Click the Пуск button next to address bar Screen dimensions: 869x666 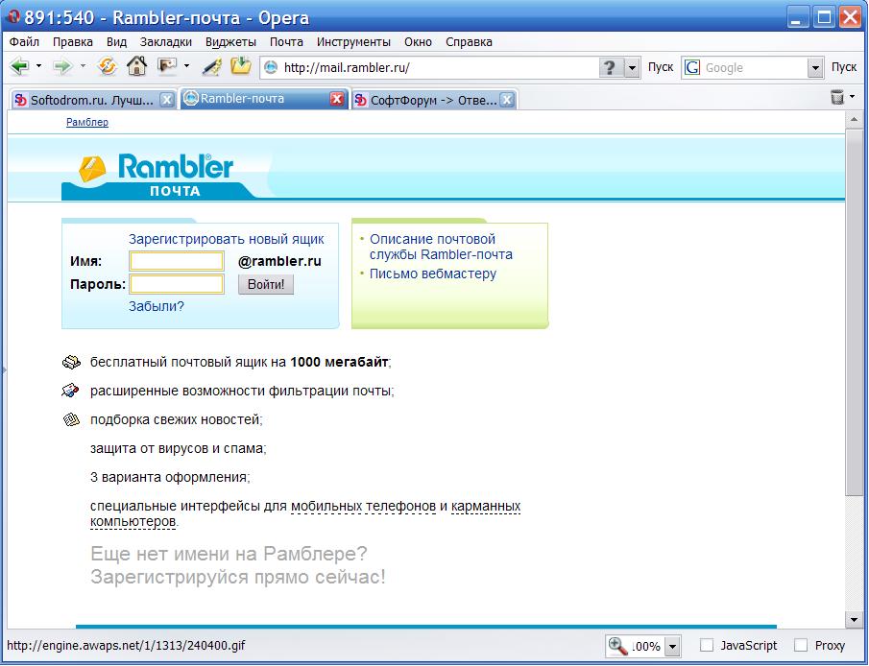click(660, 67)
